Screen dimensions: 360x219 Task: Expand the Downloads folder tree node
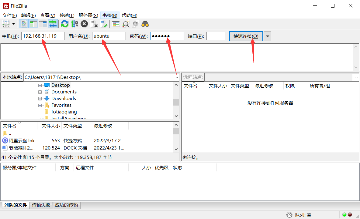click(x=40, y=99)
